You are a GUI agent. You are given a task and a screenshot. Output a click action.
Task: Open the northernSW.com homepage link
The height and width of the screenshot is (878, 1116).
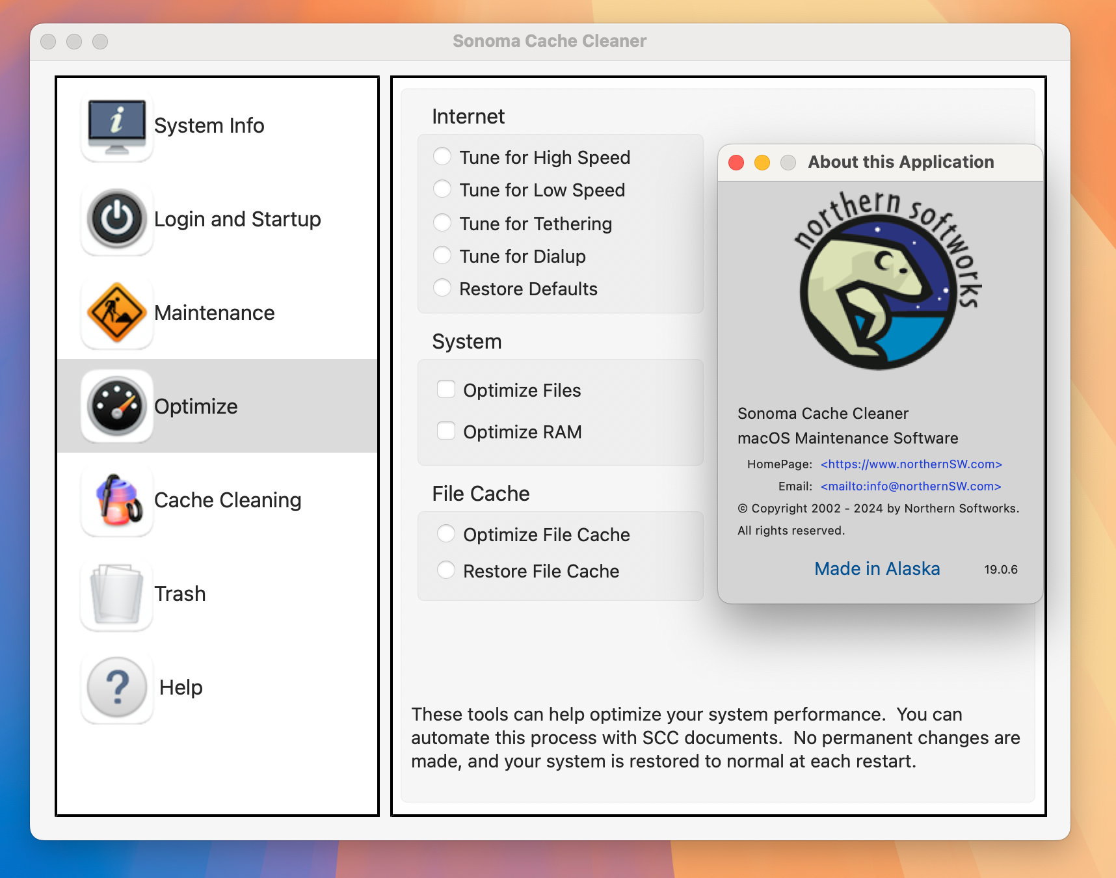coord(911,464)
